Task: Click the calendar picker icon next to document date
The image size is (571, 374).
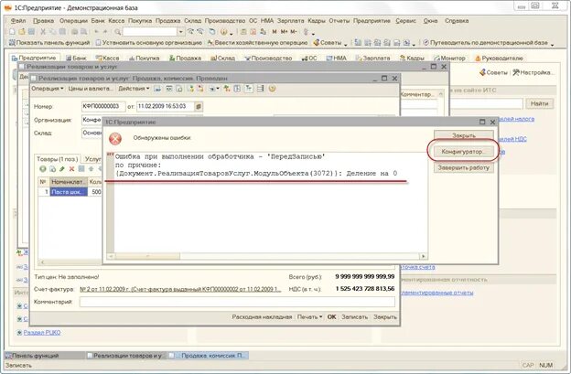Action: (198, 106)
